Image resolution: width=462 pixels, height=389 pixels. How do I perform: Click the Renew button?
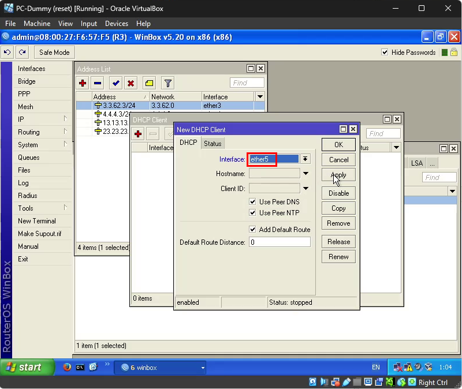(338, 257)
